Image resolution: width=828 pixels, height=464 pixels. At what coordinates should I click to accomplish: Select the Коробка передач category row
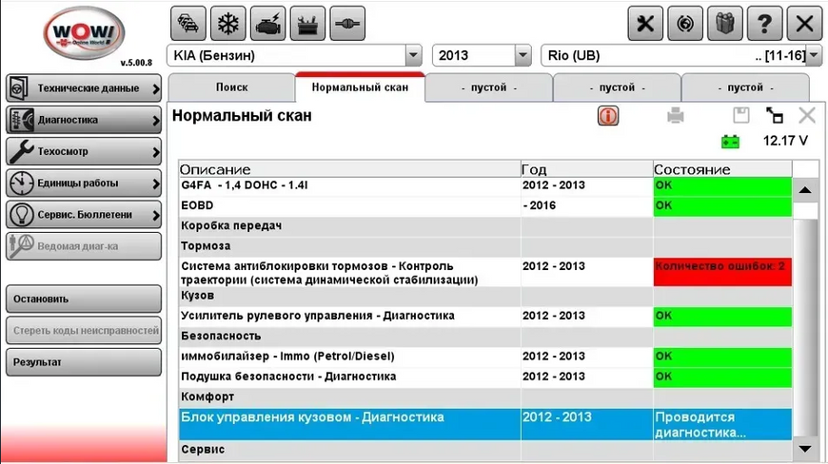485,226
